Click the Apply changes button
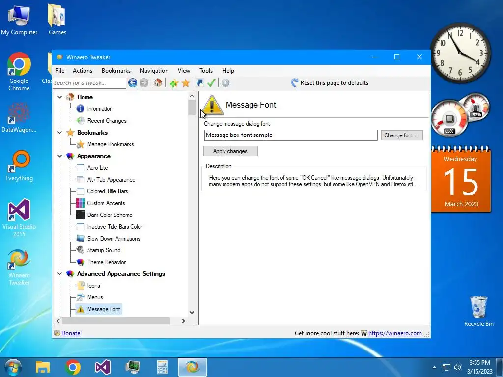 (230, 151)
